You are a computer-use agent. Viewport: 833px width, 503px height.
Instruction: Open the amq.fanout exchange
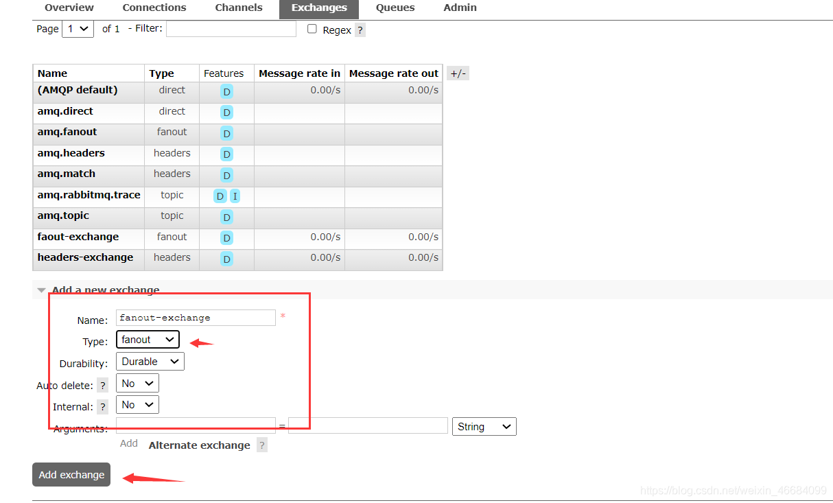[x=67, y=132]
